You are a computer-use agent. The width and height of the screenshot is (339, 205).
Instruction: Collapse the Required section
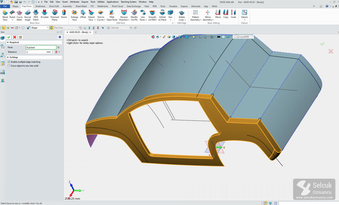(8, 42)
